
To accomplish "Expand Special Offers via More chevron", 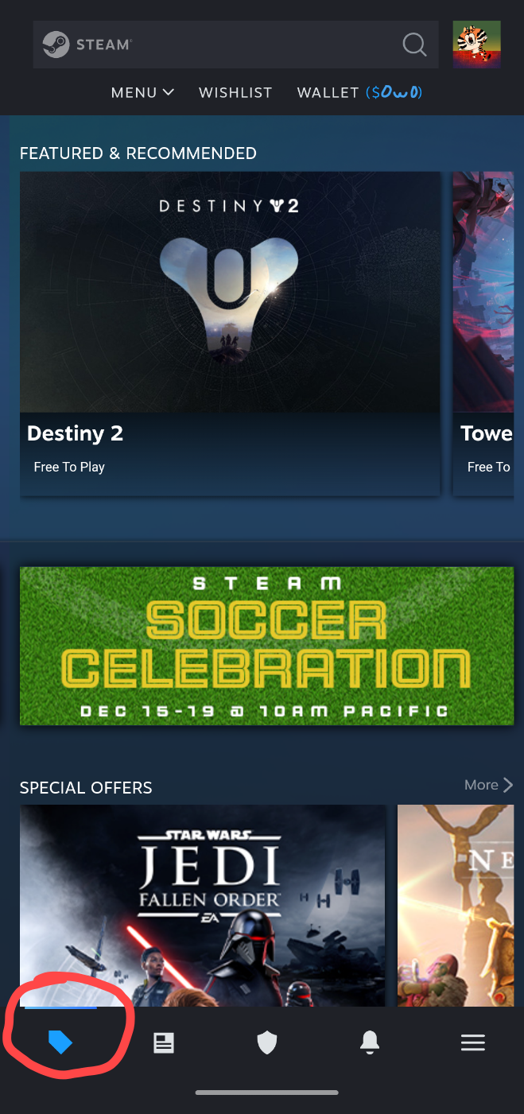I will pyautogui.click(x=489, y=785).
